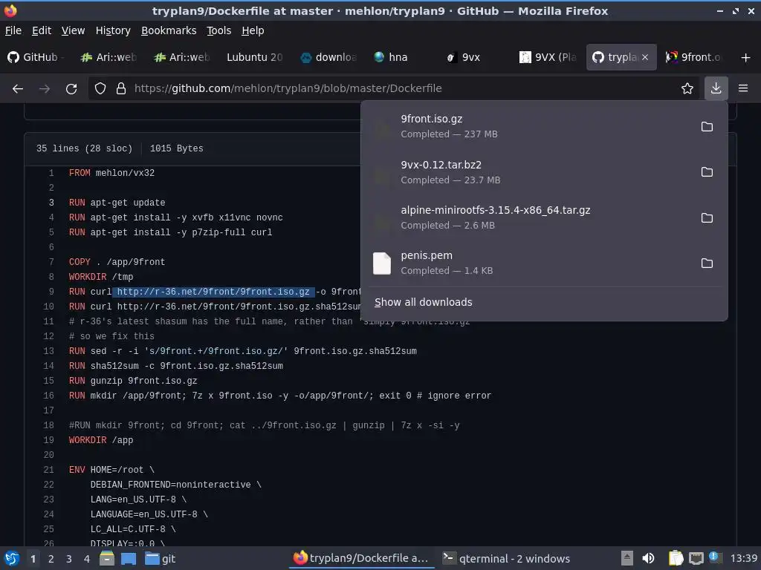Screen dimensions: 761x570
Task: Focus Firefox tryplan9/Dockerfile taskbar entry
Action: tap(362, 558)
